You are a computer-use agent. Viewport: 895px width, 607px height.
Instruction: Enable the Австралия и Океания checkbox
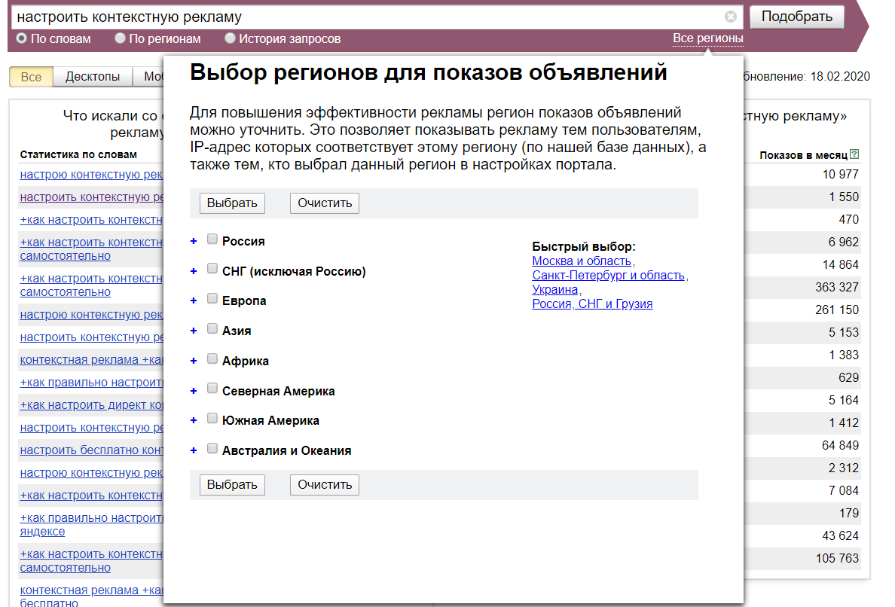(x=212, y=448)
